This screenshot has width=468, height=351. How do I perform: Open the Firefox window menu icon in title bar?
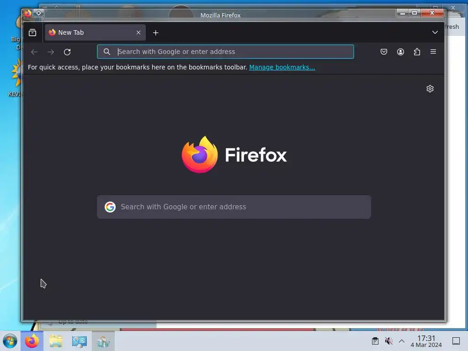click(28, 13)
